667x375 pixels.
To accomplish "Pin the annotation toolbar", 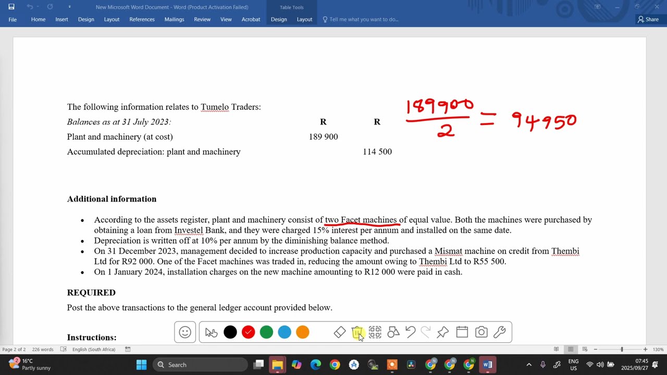I will [x=443, y=332].
